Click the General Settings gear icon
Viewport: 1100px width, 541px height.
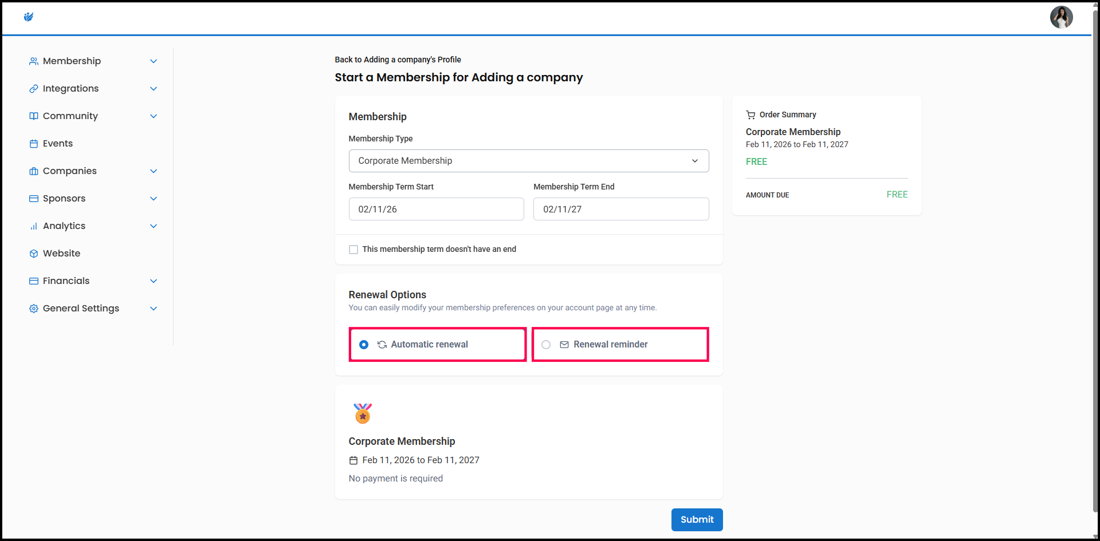(x=34, y=309)
